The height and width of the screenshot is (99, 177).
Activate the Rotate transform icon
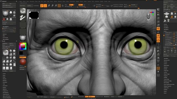56,5
